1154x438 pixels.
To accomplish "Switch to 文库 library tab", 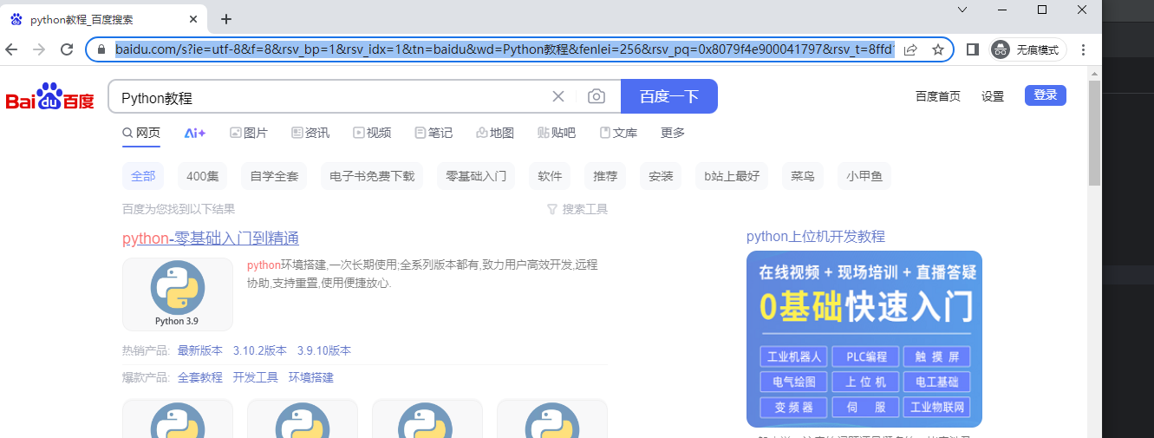I will click(x=618, y=133).
